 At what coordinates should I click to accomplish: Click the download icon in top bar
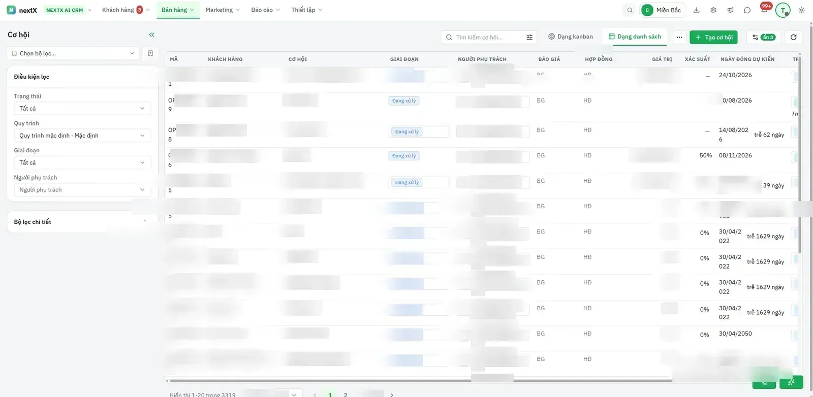(697, 10)
